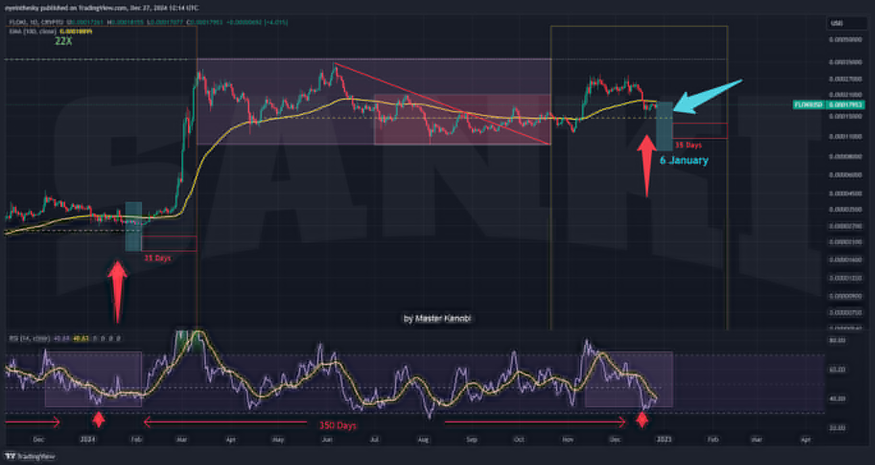Click the red diamond marker near 2024 in RSI pane
The height and width of the screenshot is (465, 875).
pos(98,420)
